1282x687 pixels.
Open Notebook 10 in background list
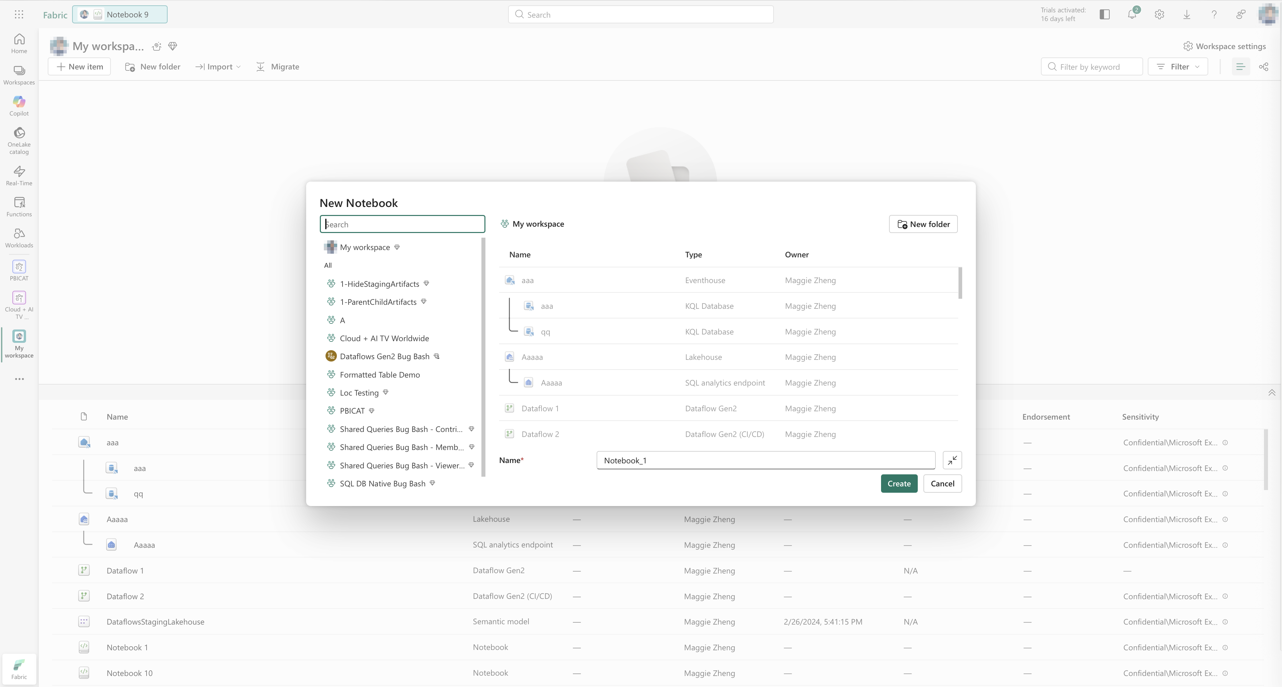(x=130, y=673)
